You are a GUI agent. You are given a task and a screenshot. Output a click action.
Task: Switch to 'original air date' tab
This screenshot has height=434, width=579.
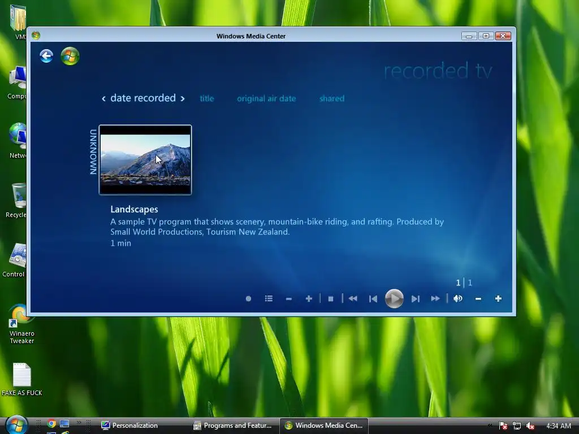click(266, 98)
